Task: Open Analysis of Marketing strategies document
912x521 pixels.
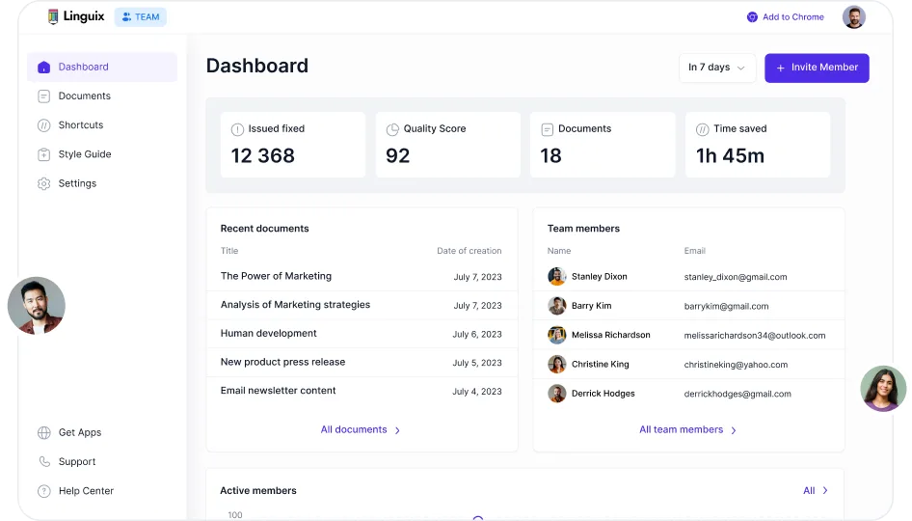Action: 295,305
